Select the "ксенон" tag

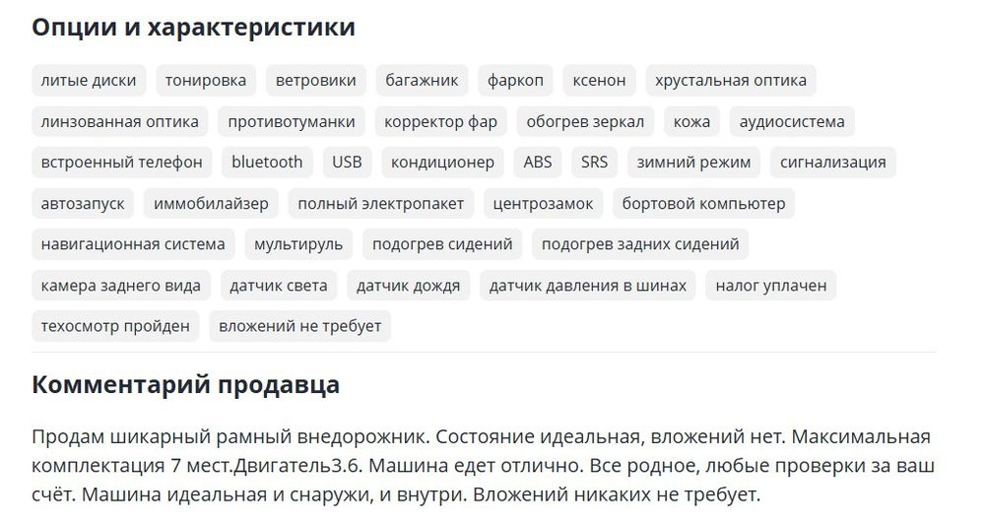coord(599,81)
